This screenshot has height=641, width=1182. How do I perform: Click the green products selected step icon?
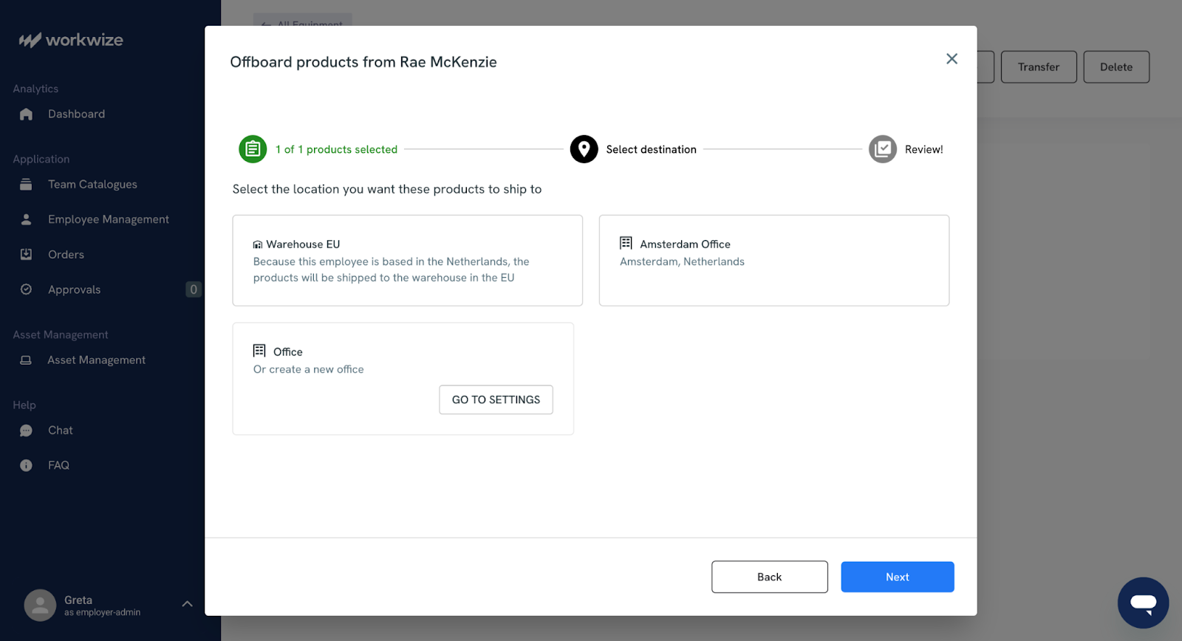tap(252, 149)
